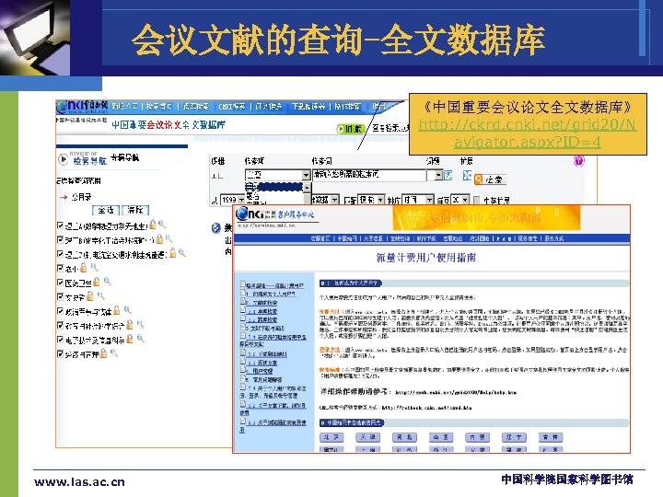
Task: Click the 北京 province button
Action: [331, 437]
